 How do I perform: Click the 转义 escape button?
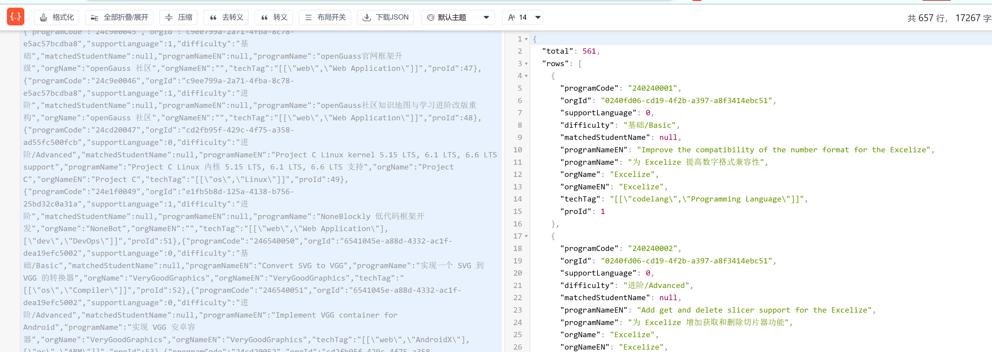pos(274,17)
